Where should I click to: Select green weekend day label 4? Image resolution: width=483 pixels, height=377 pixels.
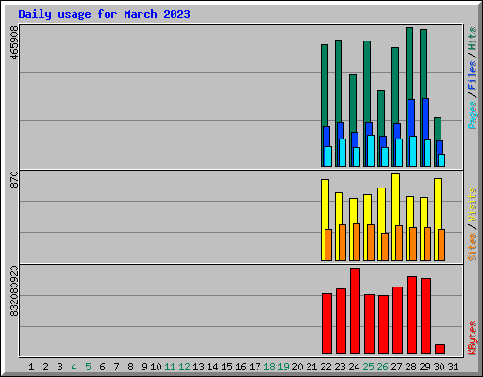(74, 367)
